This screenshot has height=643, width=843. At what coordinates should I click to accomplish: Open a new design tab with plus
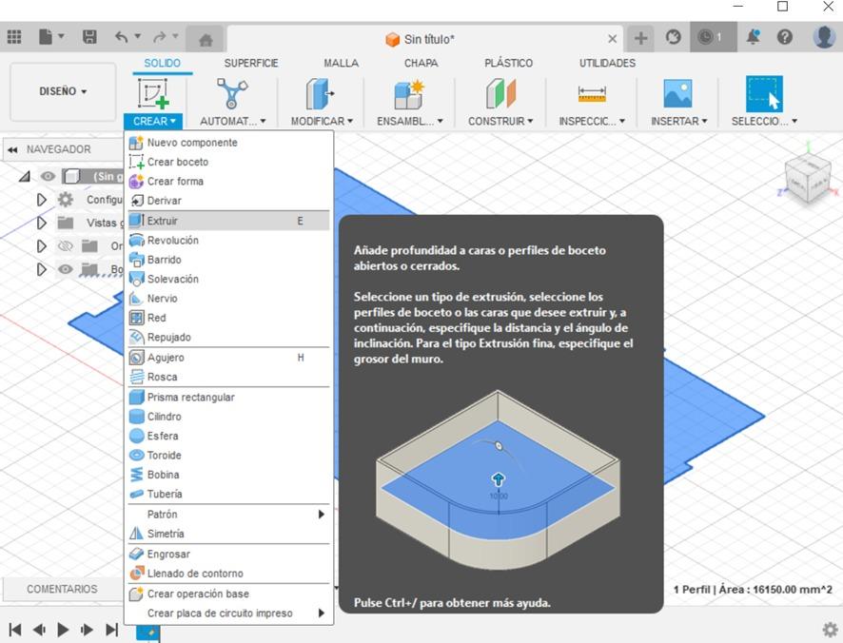[x=640, y=38]
